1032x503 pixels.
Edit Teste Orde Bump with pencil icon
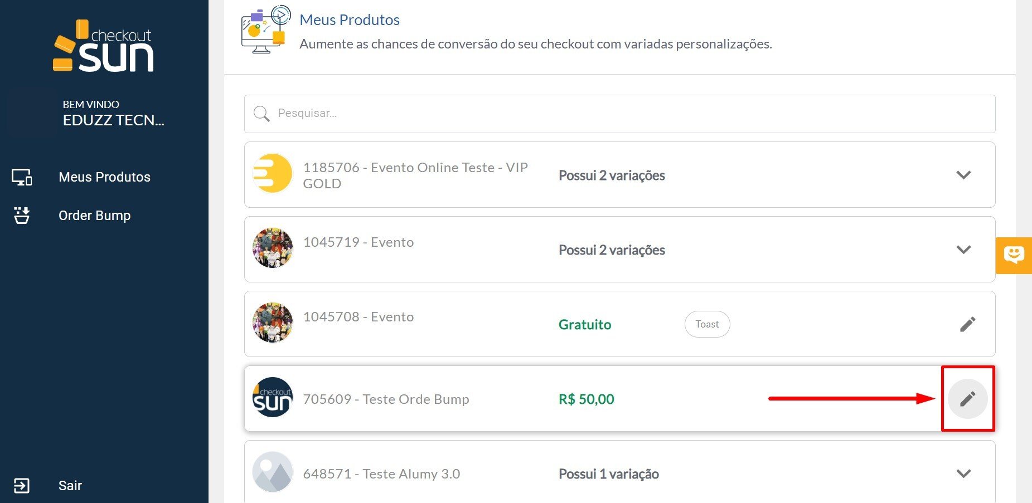[967, 399]
